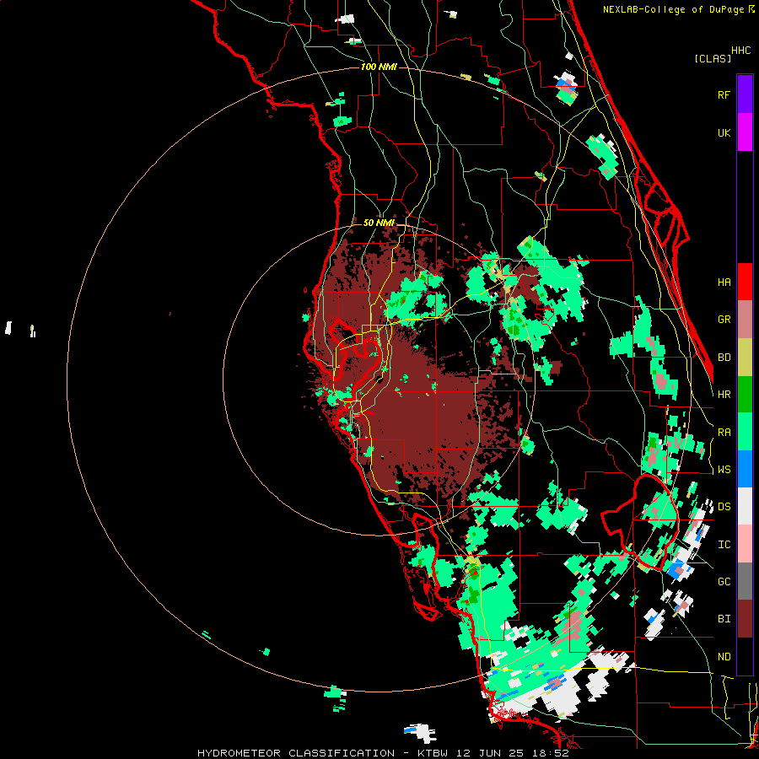
Task: Click the BI brown legend swatch
Action: click(x=745, y=619)
